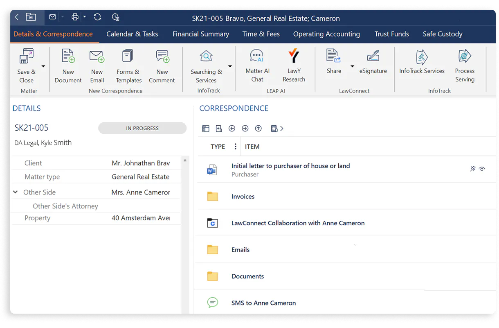The width and height of the screenshot is (499, 328).
Task: Collapse the Other Side row chevron
Action: (16, 192)
